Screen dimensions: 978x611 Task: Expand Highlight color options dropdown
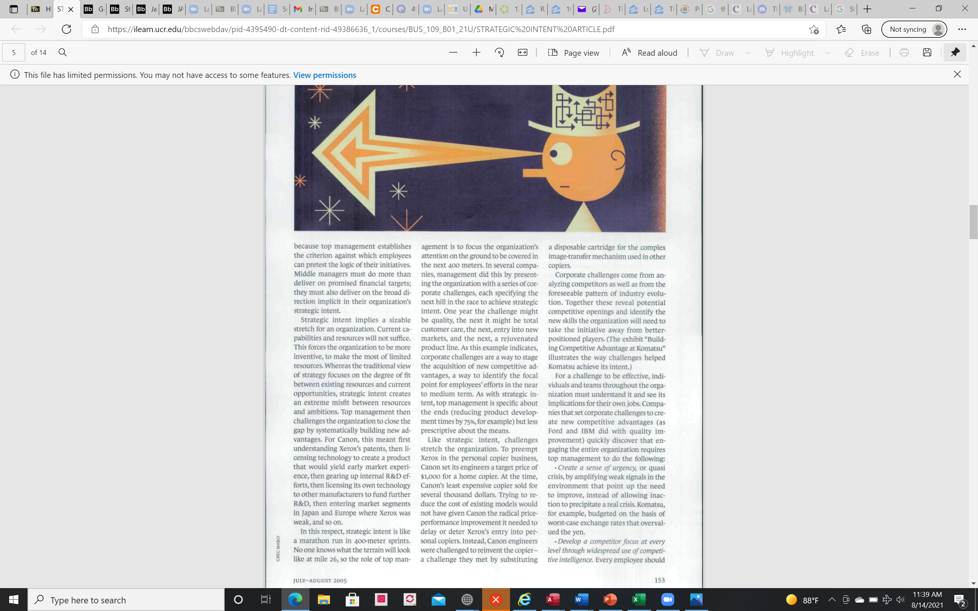coord(827,53)
